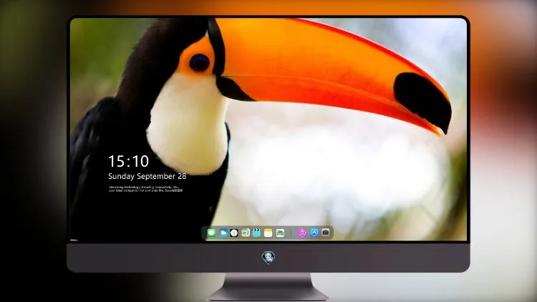Open the Camera app in dock
537x302 pixels.
pos(326,233)
